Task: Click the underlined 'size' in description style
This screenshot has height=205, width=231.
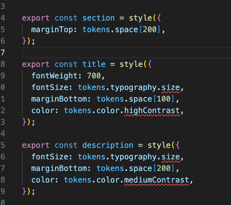Action: [x=171, y=157]
